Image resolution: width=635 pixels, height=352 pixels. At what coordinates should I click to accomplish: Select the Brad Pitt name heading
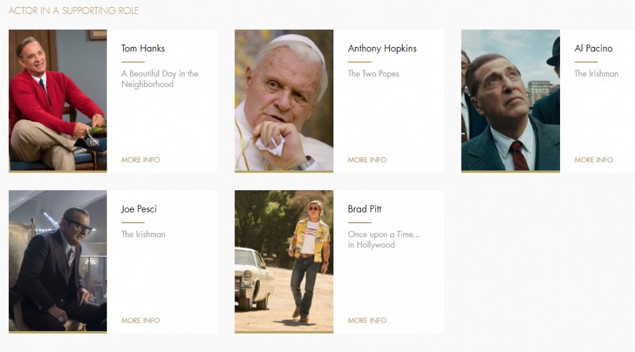click(x=364, y=209)
